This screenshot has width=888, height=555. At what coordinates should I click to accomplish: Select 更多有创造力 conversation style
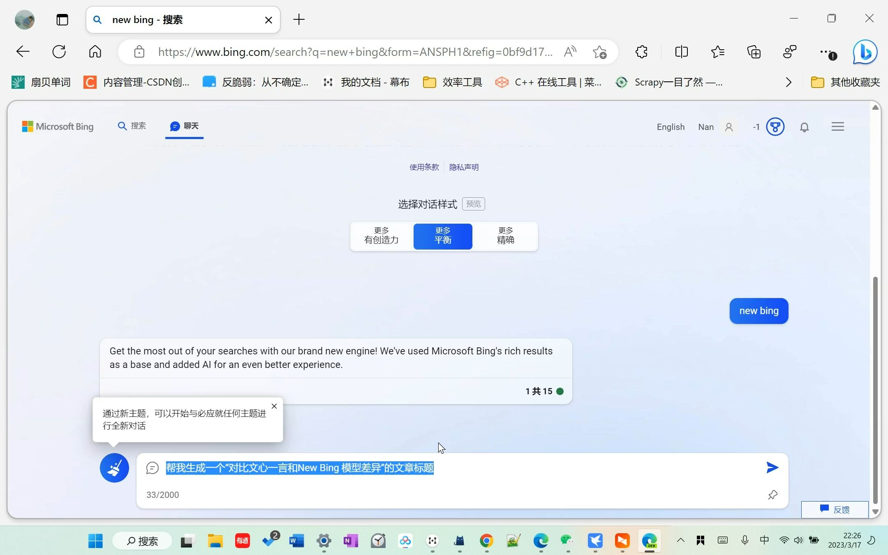click(x=382, y=236)
